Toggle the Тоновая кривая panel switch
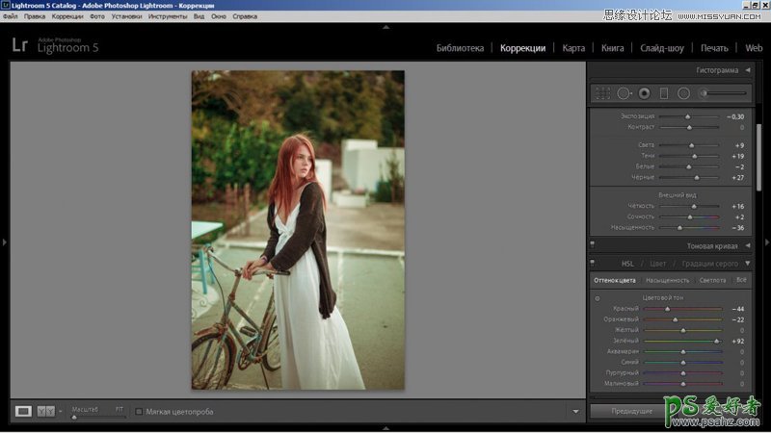 tap(593, 245)
